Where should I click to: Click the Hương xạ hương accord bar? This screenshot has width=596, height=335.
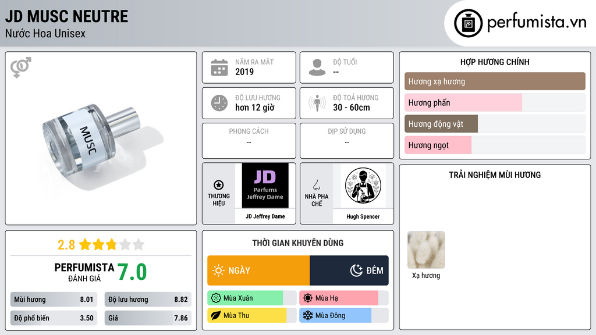click(495, 81)
